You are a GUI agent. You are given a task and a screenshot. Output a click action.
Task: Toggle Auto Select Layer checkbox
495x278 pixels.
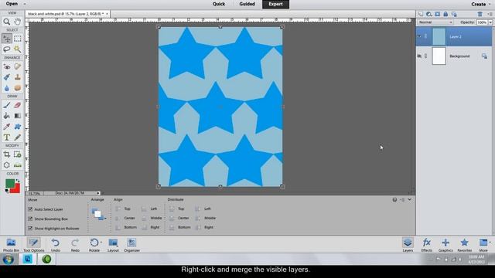pos(30,209)
